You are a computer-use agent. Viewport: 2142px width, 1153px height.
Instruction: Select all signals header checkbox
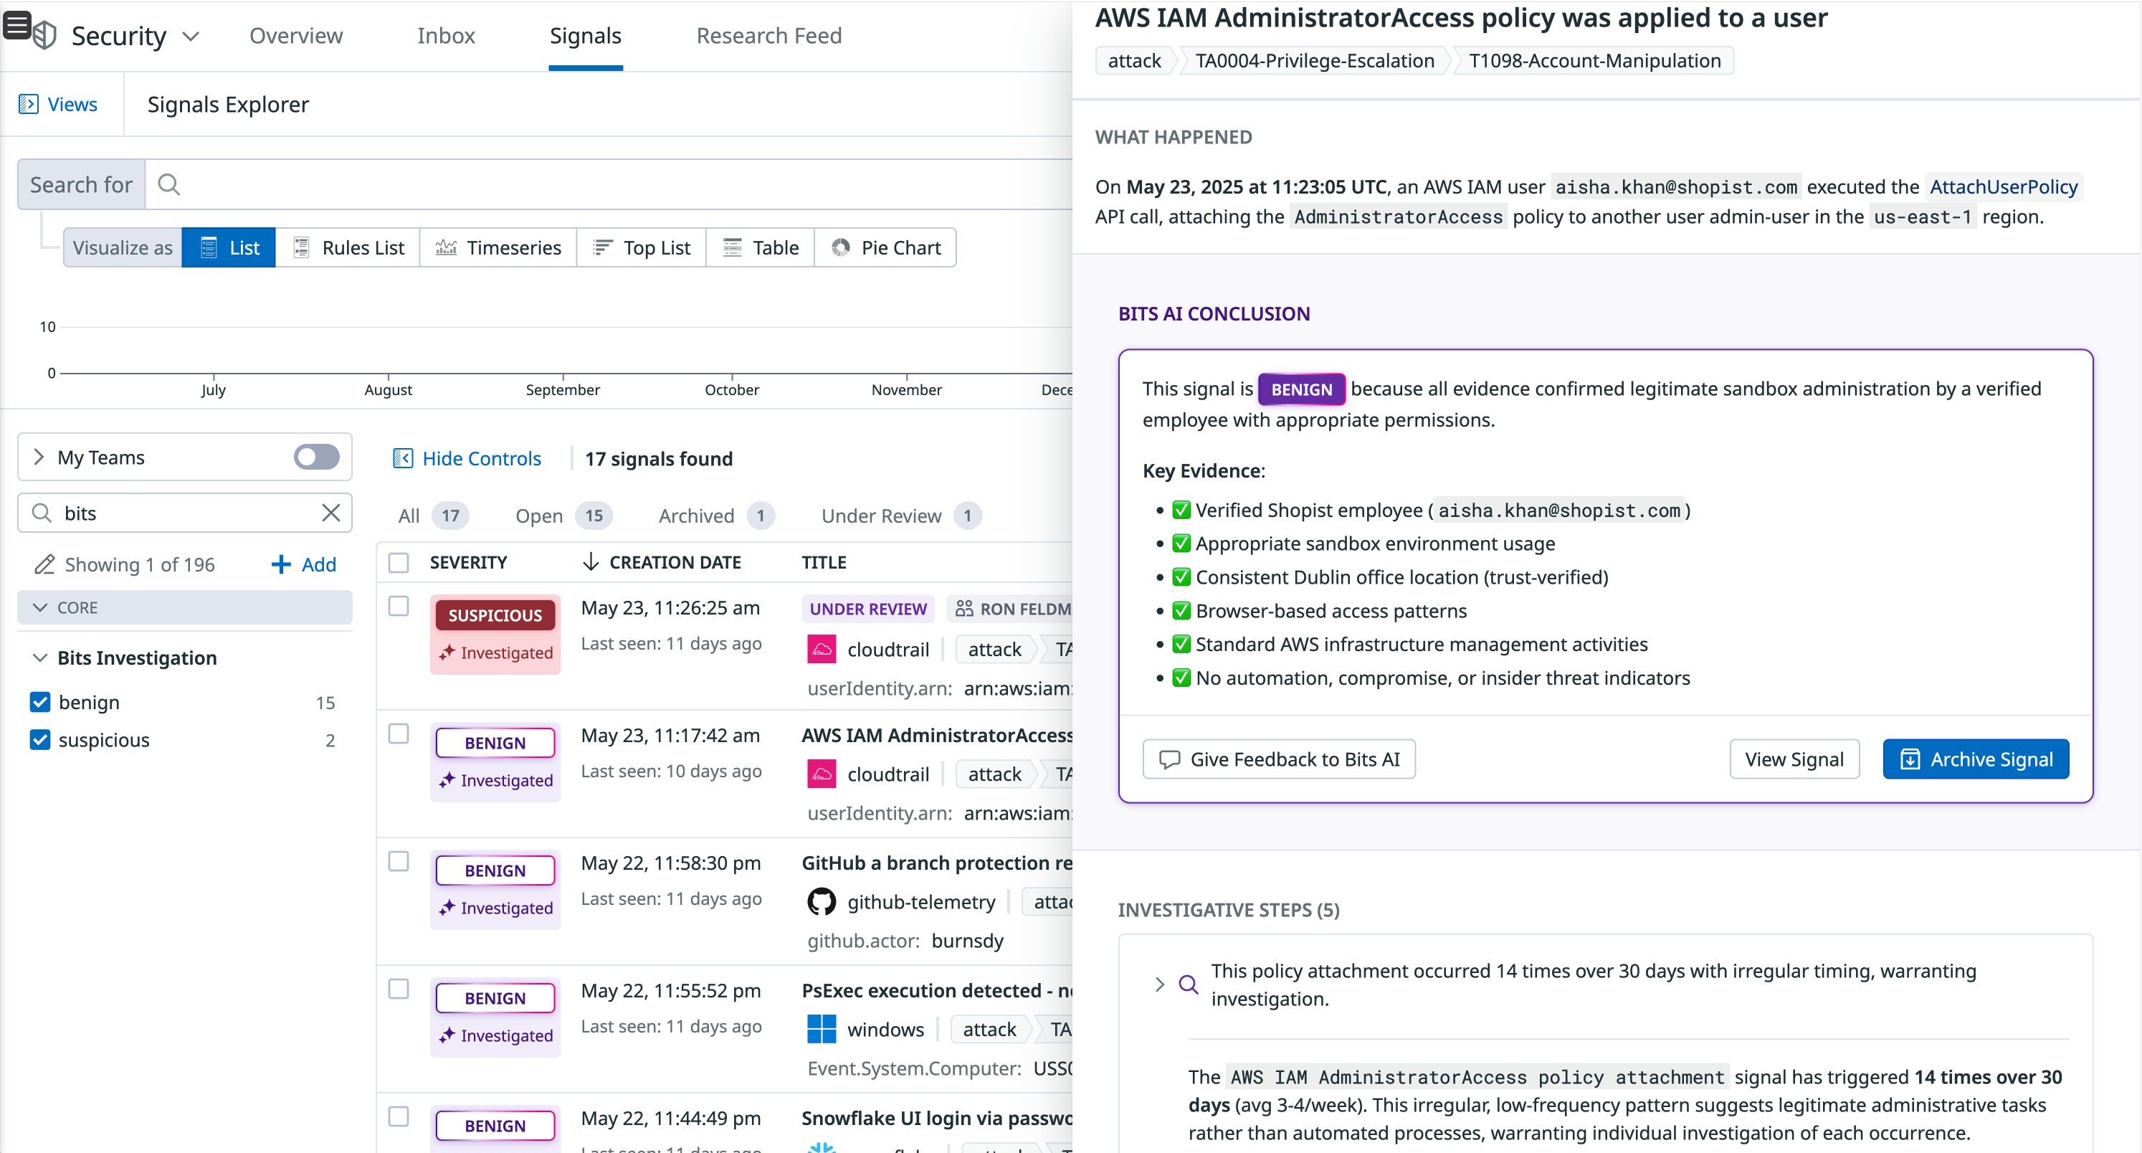coord(399,562)
